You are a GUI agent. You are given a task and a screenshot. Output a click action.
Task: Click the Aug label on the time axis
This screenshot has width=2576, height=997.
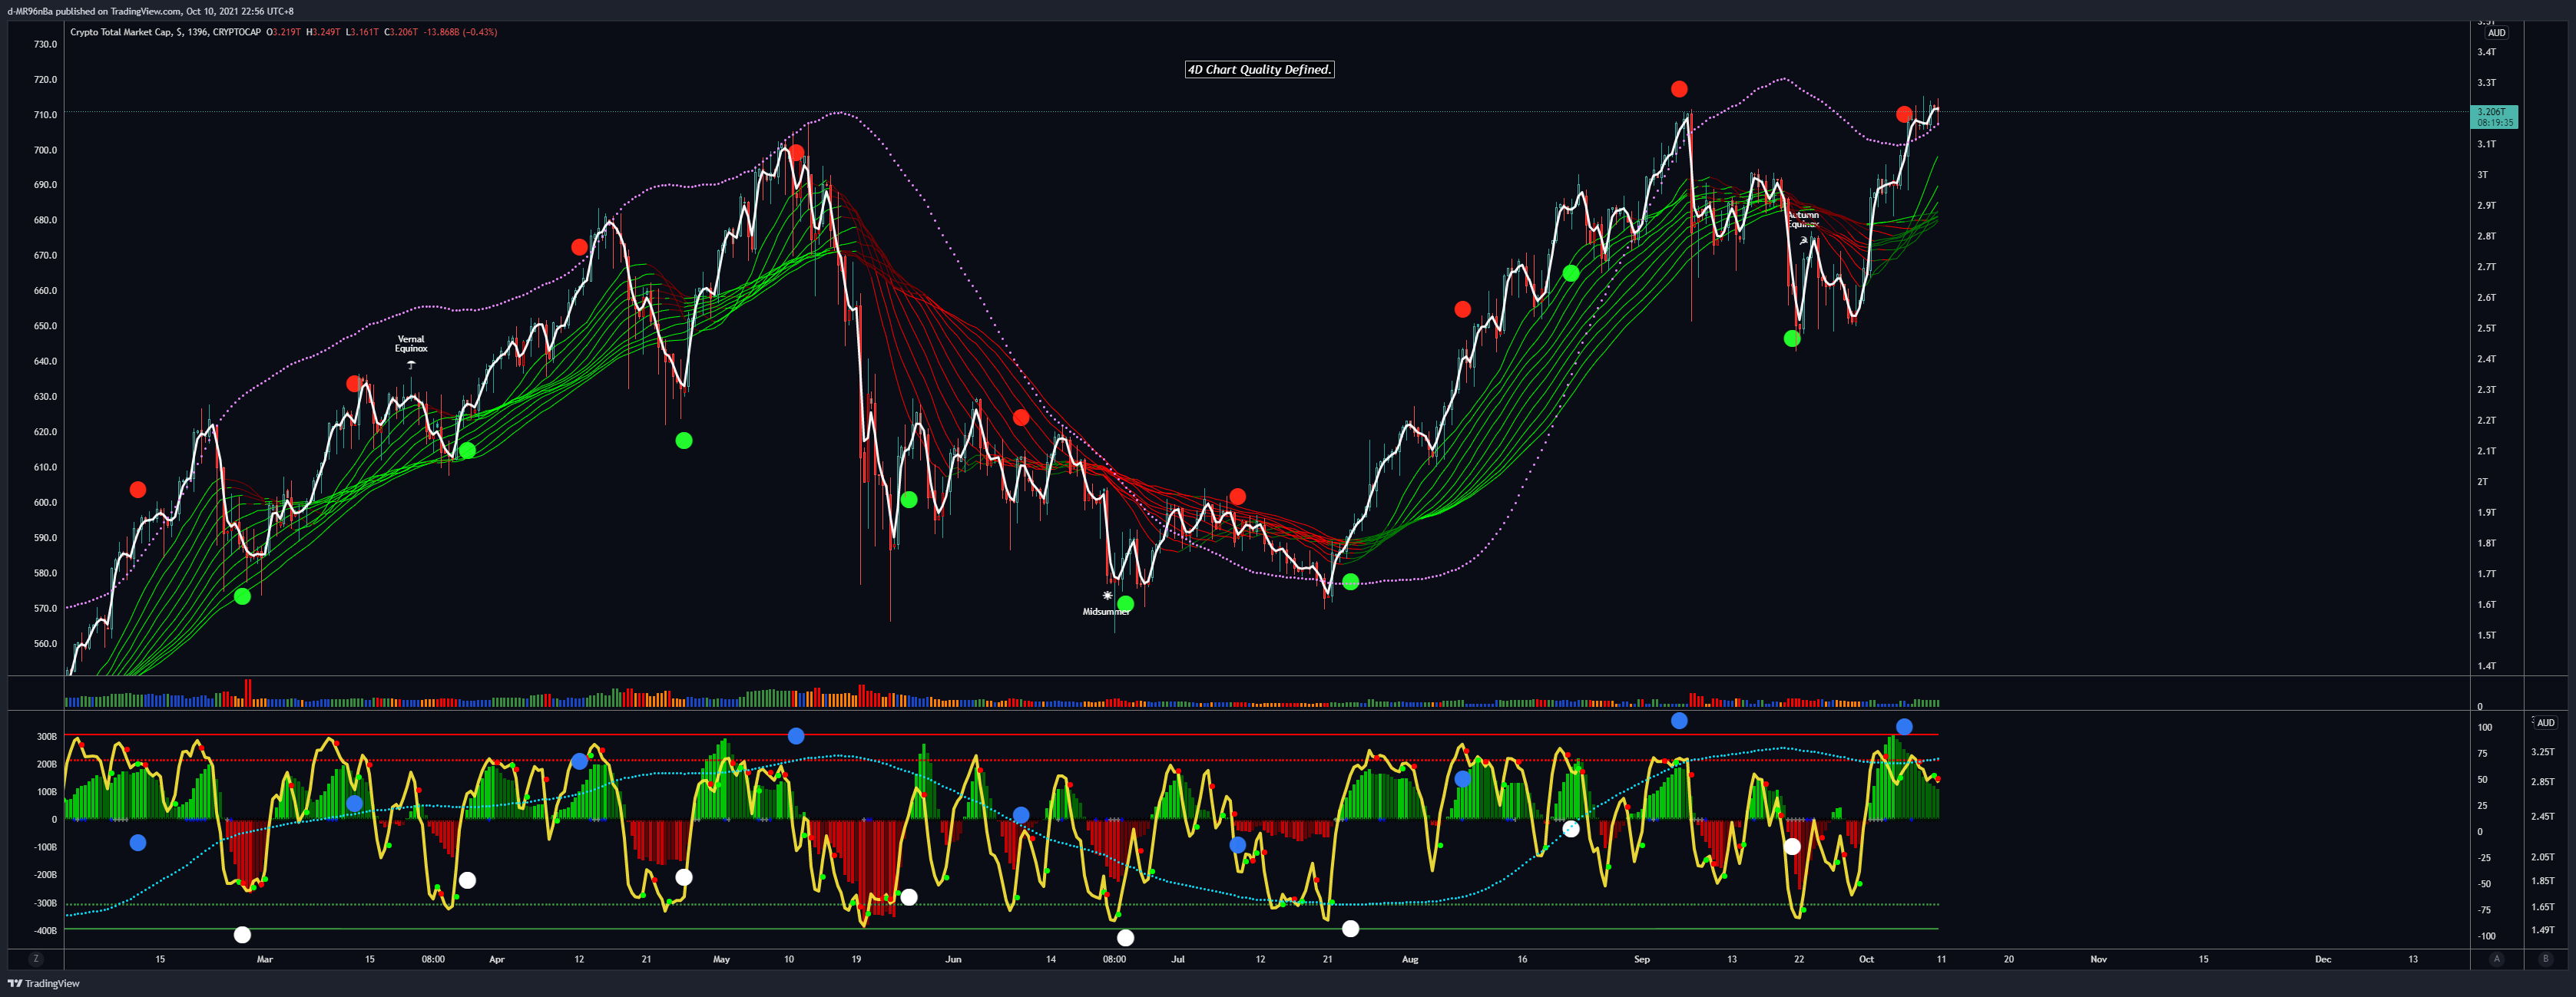coord(1410,959)
